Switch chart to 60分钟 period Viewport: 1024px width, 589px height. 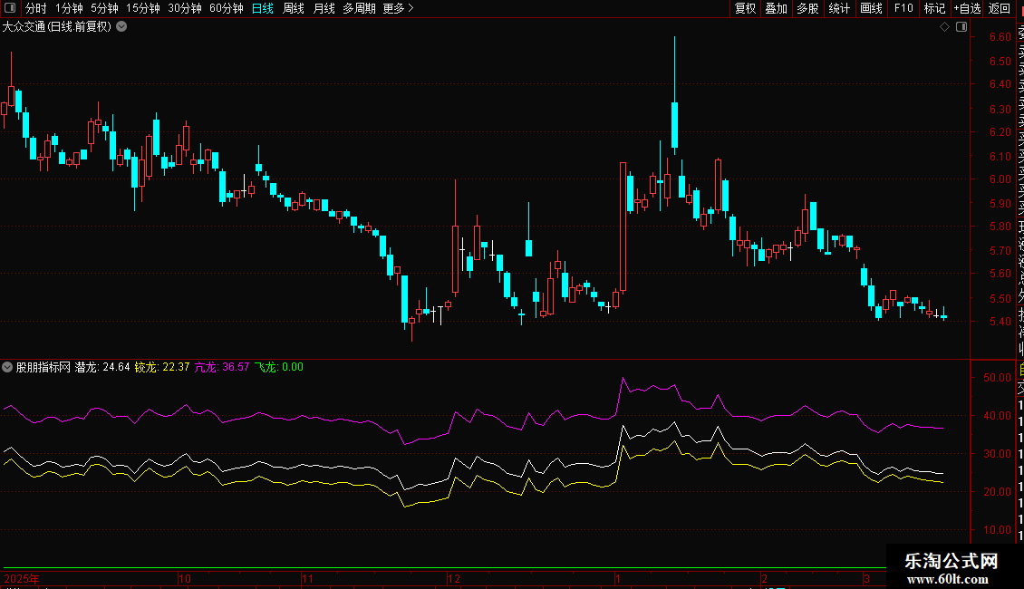pyautogui.click(x=226, y=8)
